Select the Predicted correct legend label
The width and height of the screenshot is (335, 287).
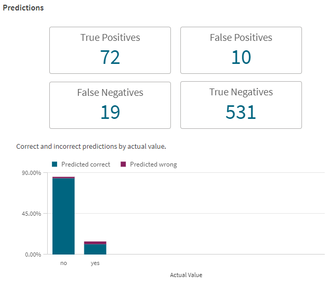click(x=85, y=164)
